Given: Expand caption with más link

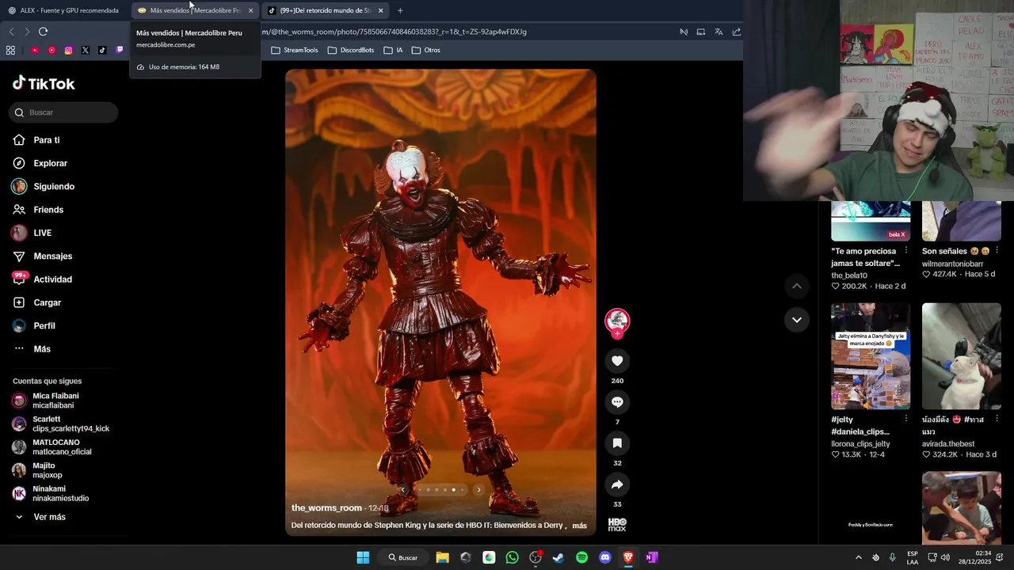Looking at the screenshot, I should [x=580, y=526].
